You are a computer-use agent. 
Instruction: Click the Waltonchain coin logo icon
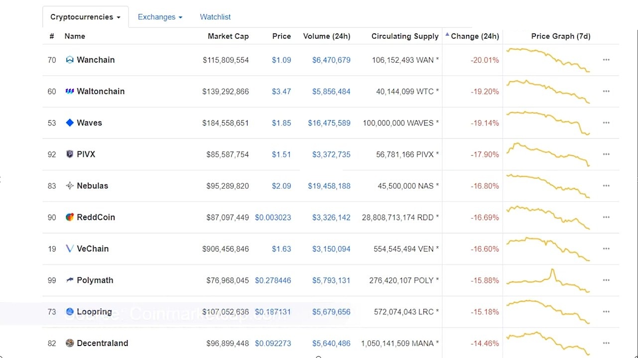(70, 91)
